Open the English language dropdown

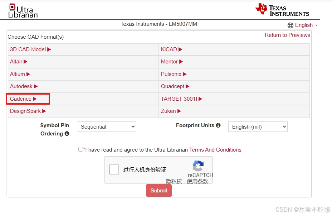tap(306, 25)
